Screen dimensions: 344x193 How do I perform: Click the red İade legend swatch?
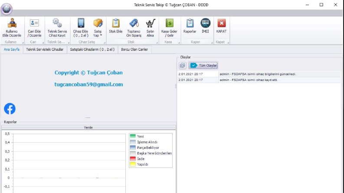pos(133,159)
